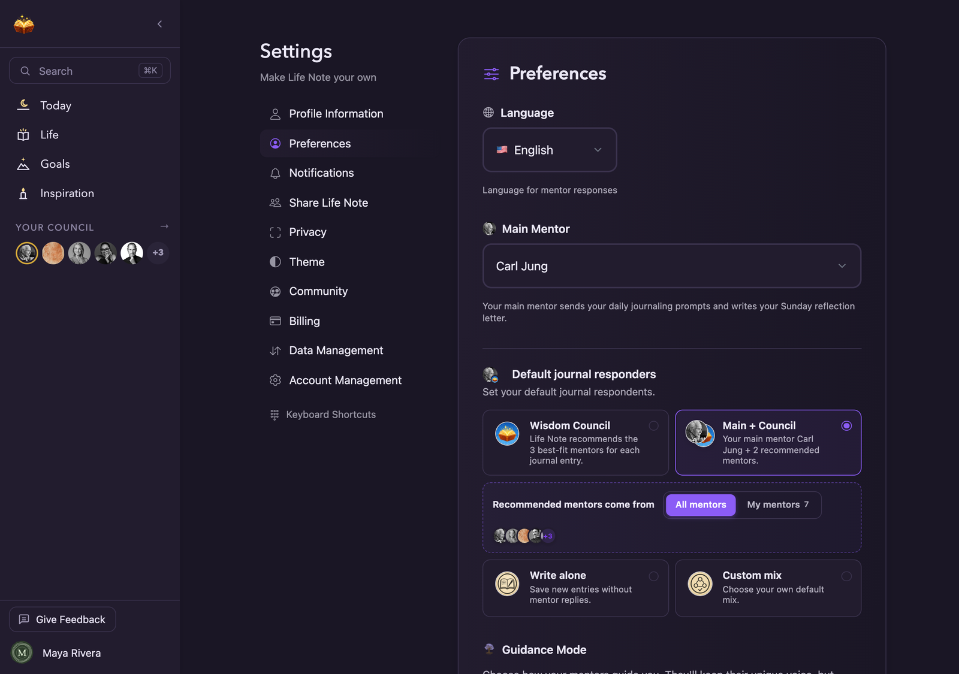Click the Today moon icon
Screen dimensions: 959x674
coord(23,105)
